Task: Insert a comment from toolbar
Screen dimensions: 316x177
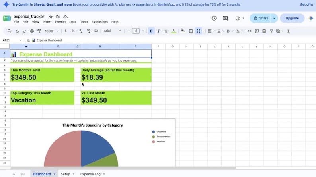Action: (x=257, y=31)
